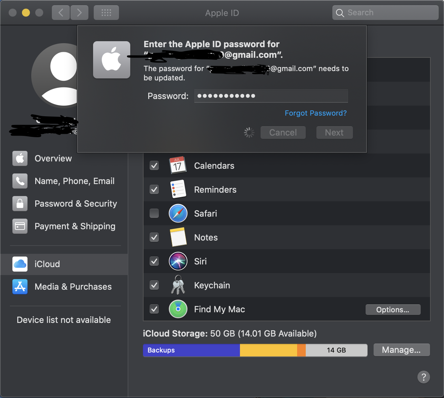Enable the Safari checkbox

tap(154, 213)
